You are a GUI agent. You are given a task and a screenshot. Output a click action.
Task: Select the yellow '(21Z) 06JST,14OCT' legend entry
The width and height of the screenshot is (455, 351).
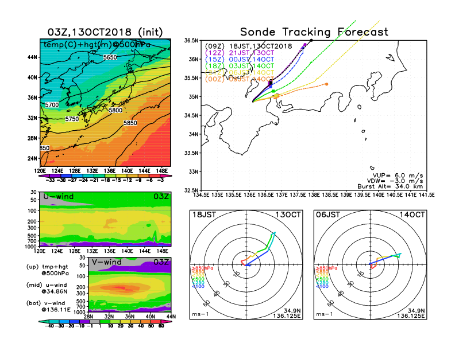pyautogui.click(x=240, y=73)
